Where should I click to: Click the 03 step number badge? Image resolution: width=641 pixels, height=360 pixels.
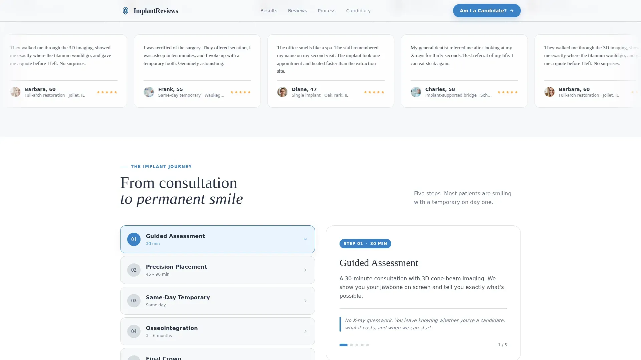[x=134, y=301]
